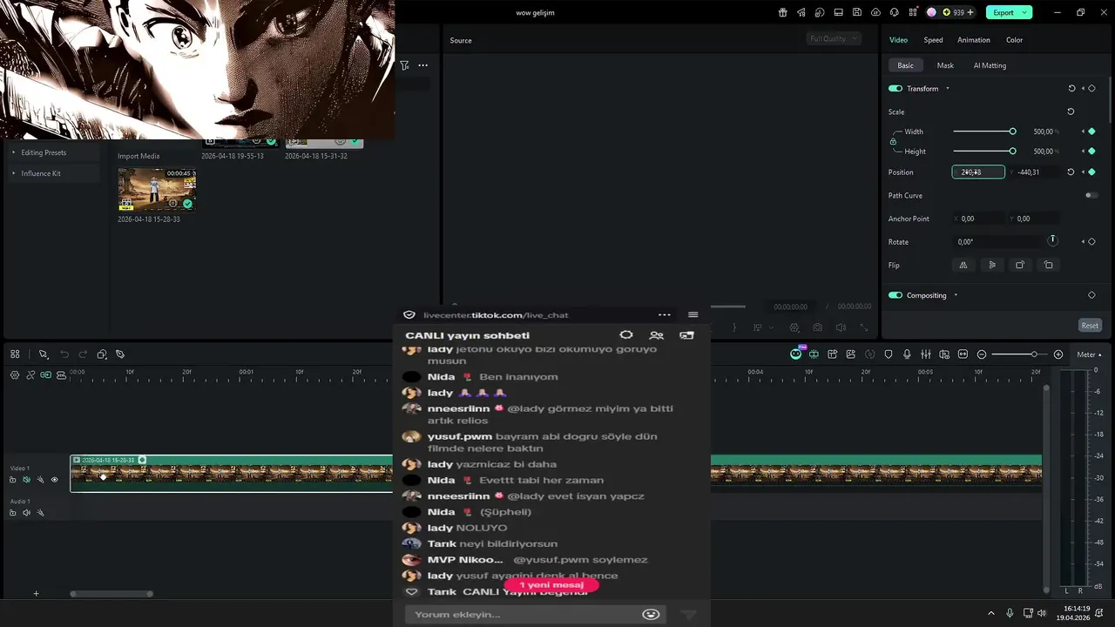Toggle the Path Curve switch
1115x627 pixels.
coord(1091,195)
